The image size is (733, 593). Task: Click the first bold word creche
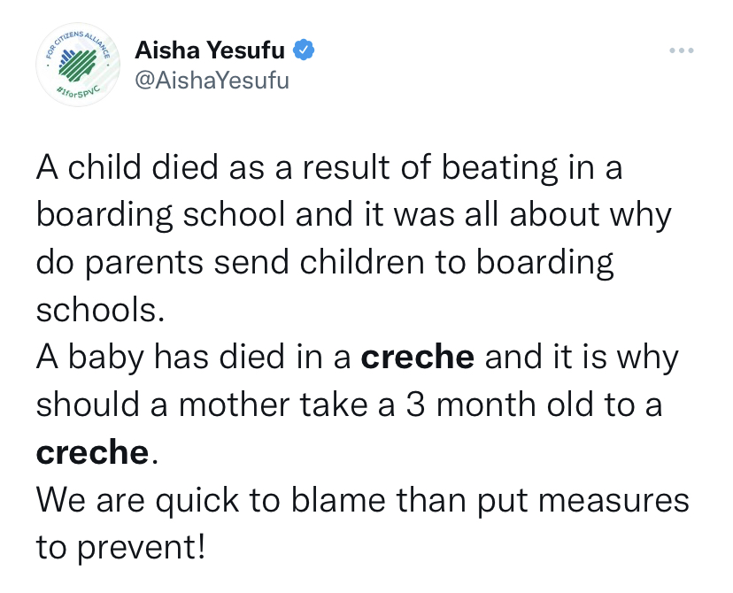419,358
